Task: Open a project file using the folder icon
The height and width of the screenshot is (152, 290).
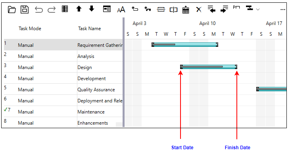Action: pyautogui.click(x=12, y=9)
